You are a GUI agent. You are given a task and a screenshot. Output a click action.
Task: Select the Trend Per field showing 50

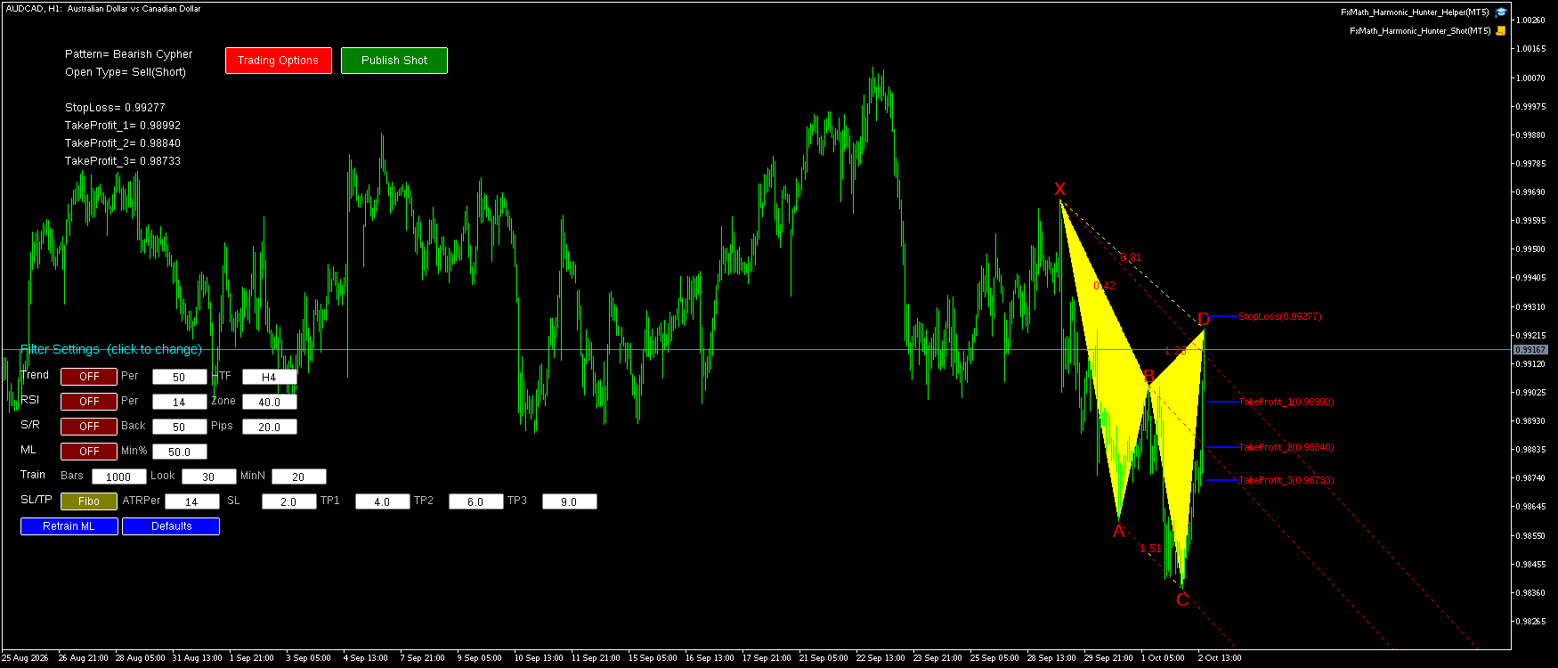point(180,377)
